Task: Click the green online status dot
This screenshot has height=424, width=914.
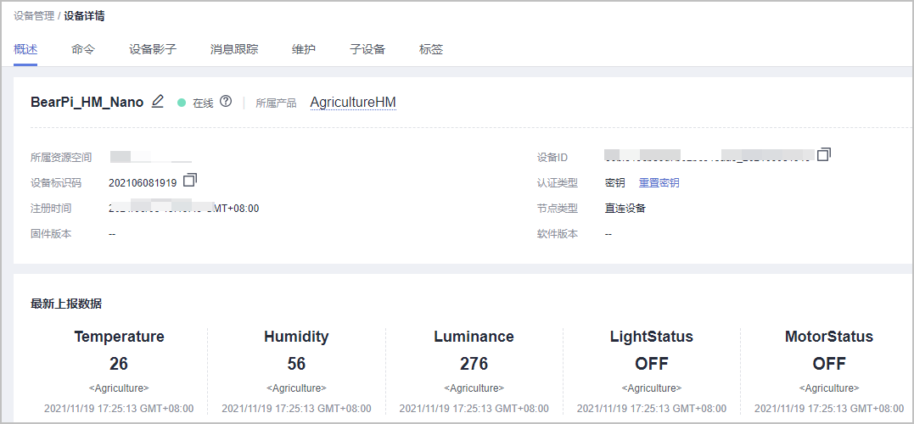Action: point(182,103)
